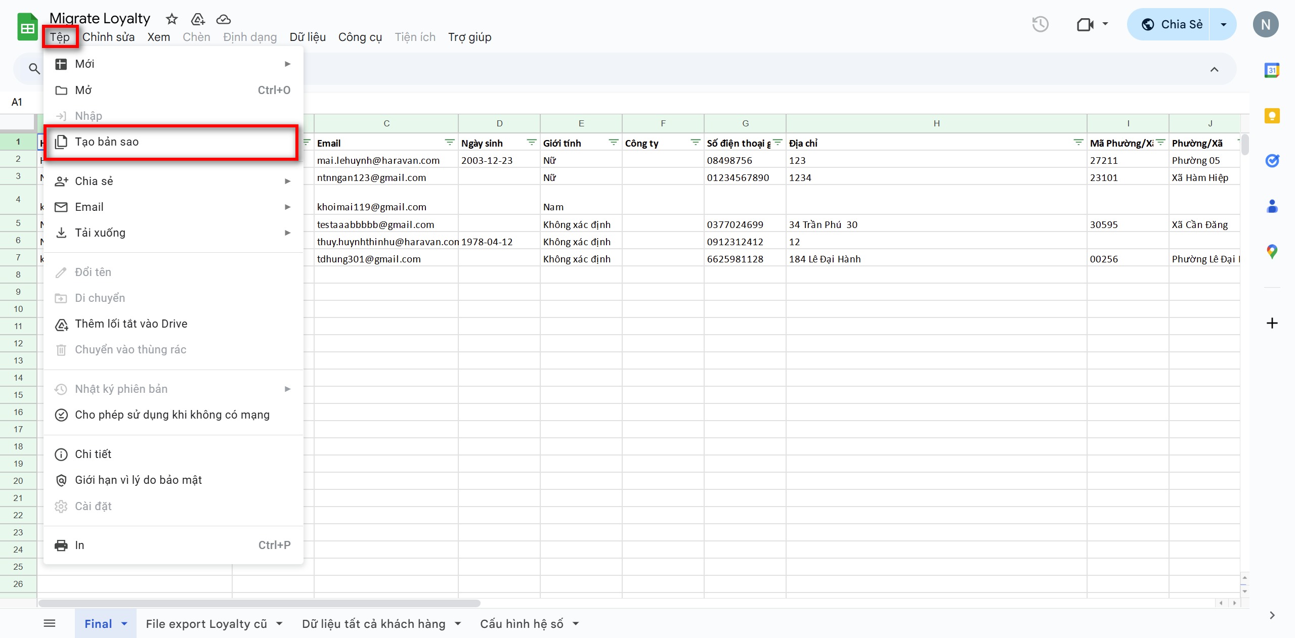
Task: Open Google Calendar side panel icon
Action: click(1272, 70)
